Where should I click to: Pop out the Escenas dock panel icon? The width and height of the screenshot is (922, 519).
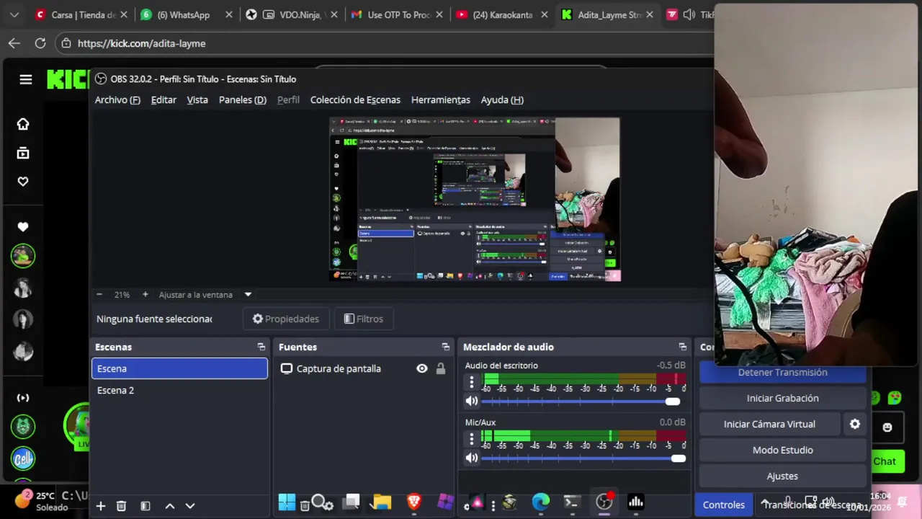(261, 347)
